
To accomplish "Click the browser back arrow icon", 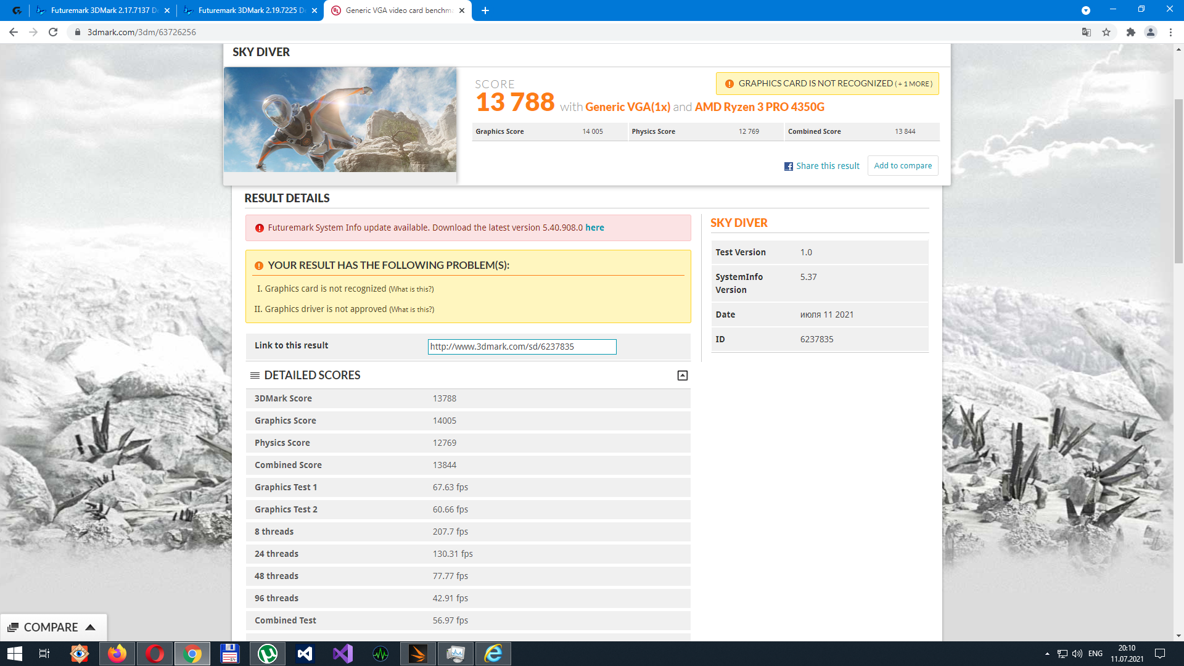I will [14, 32].
